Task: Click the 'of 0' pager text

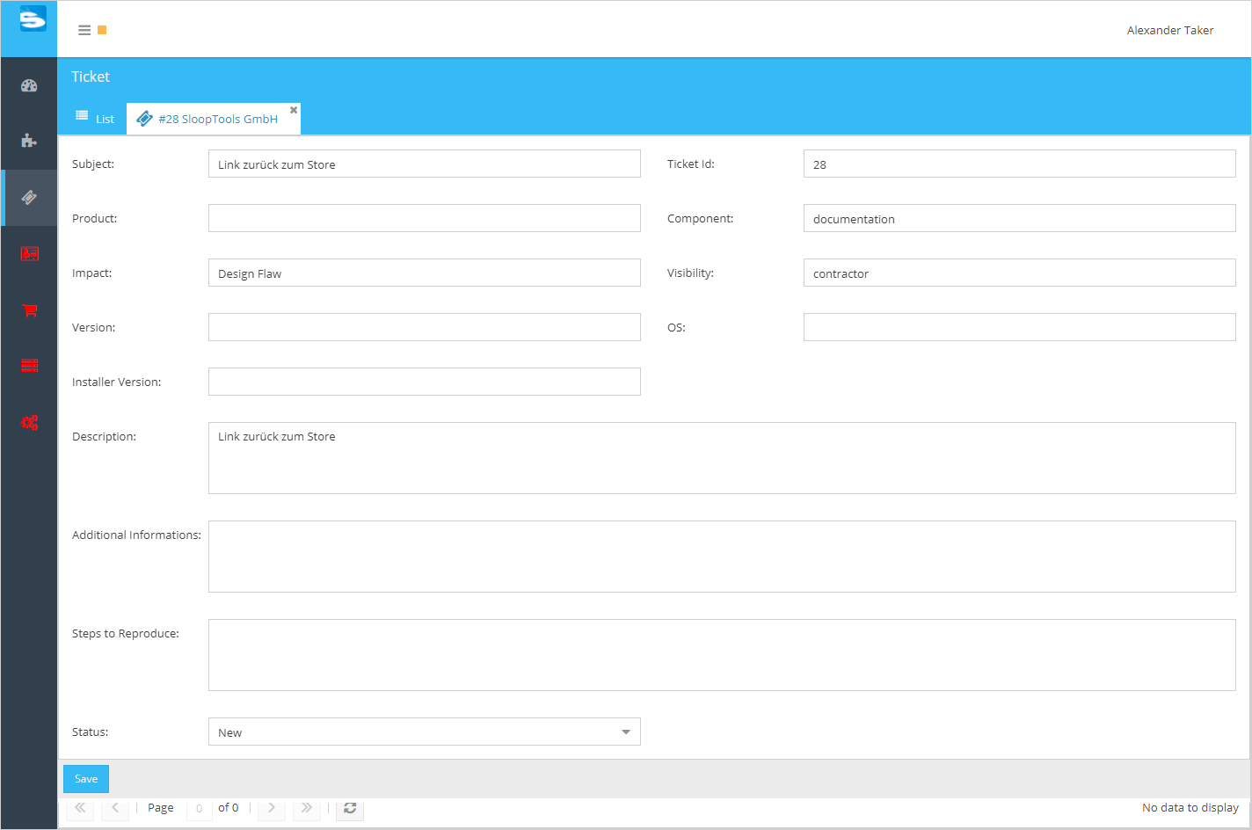Action: tap(229, 807)
